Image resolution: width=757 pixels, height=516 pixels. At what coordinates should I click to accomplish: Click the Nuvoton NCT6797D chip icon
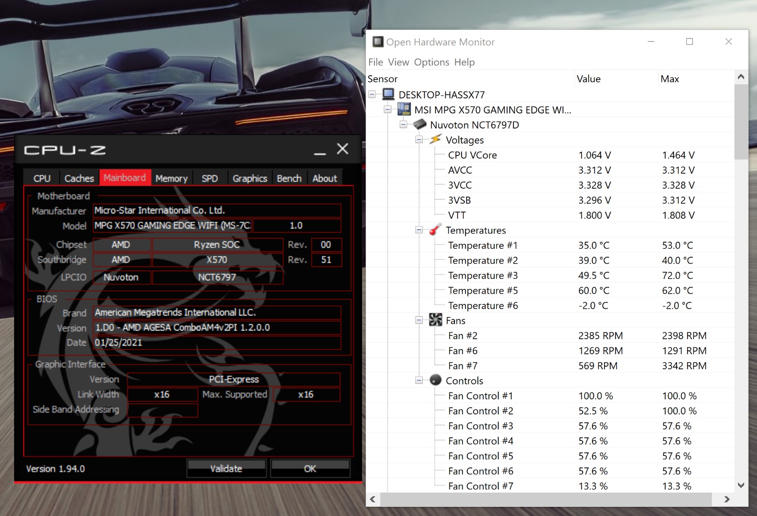(x=420, y=125)
